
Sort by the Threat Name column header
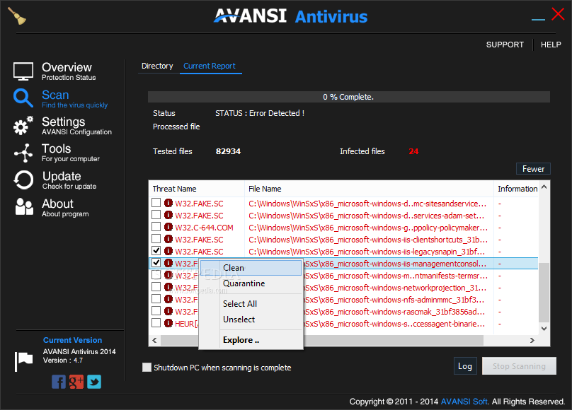coord(196,189)
